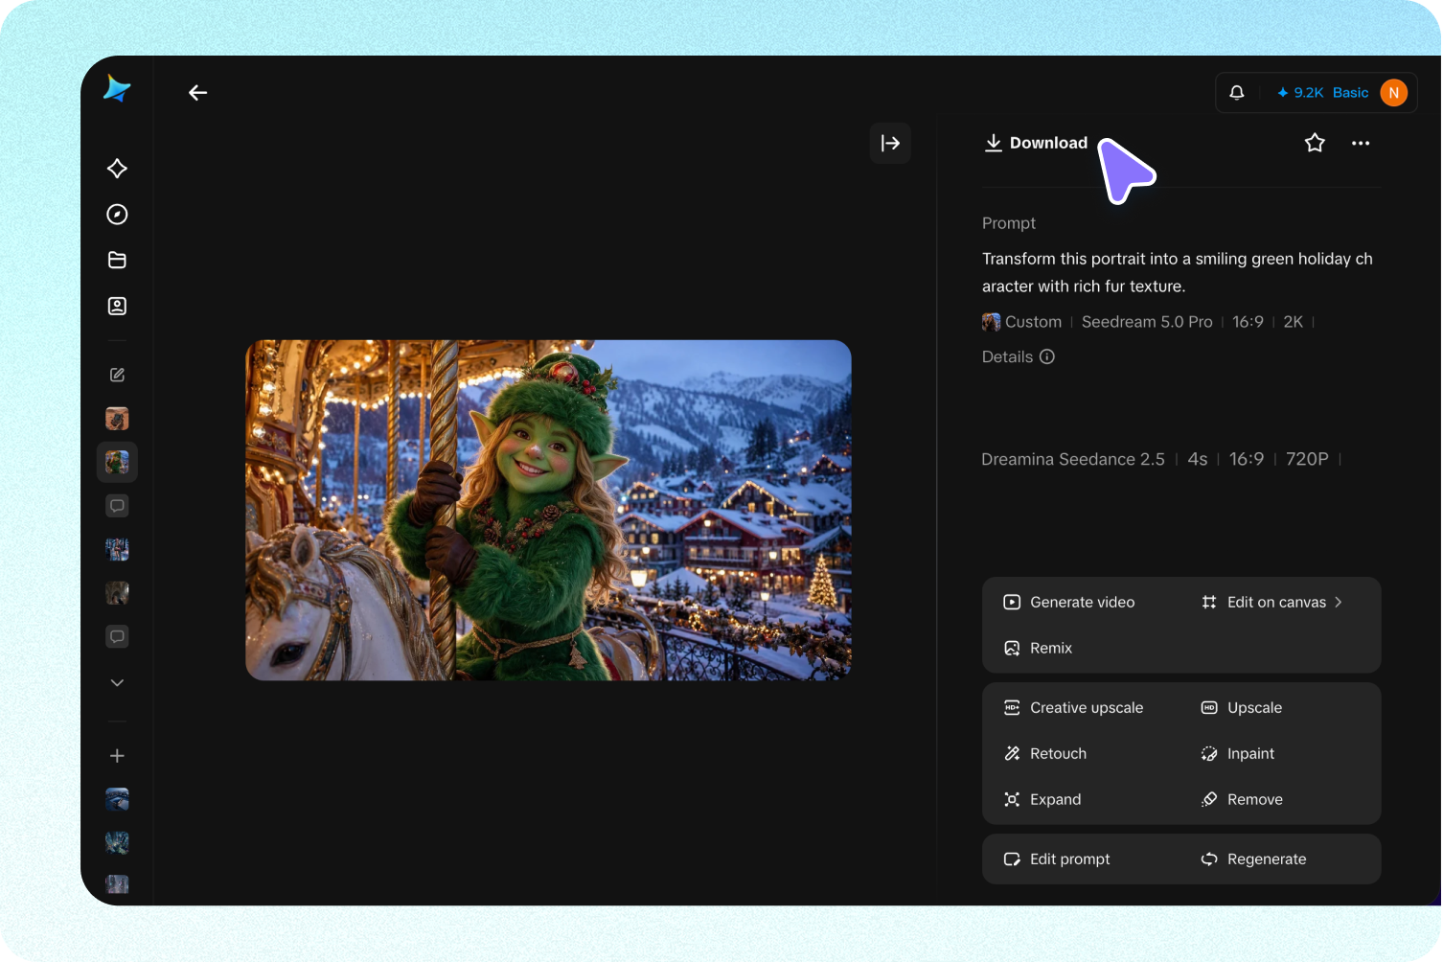Click the 720P label
The height and width of the screenshot is (962, 1443).
point(1307,460)
